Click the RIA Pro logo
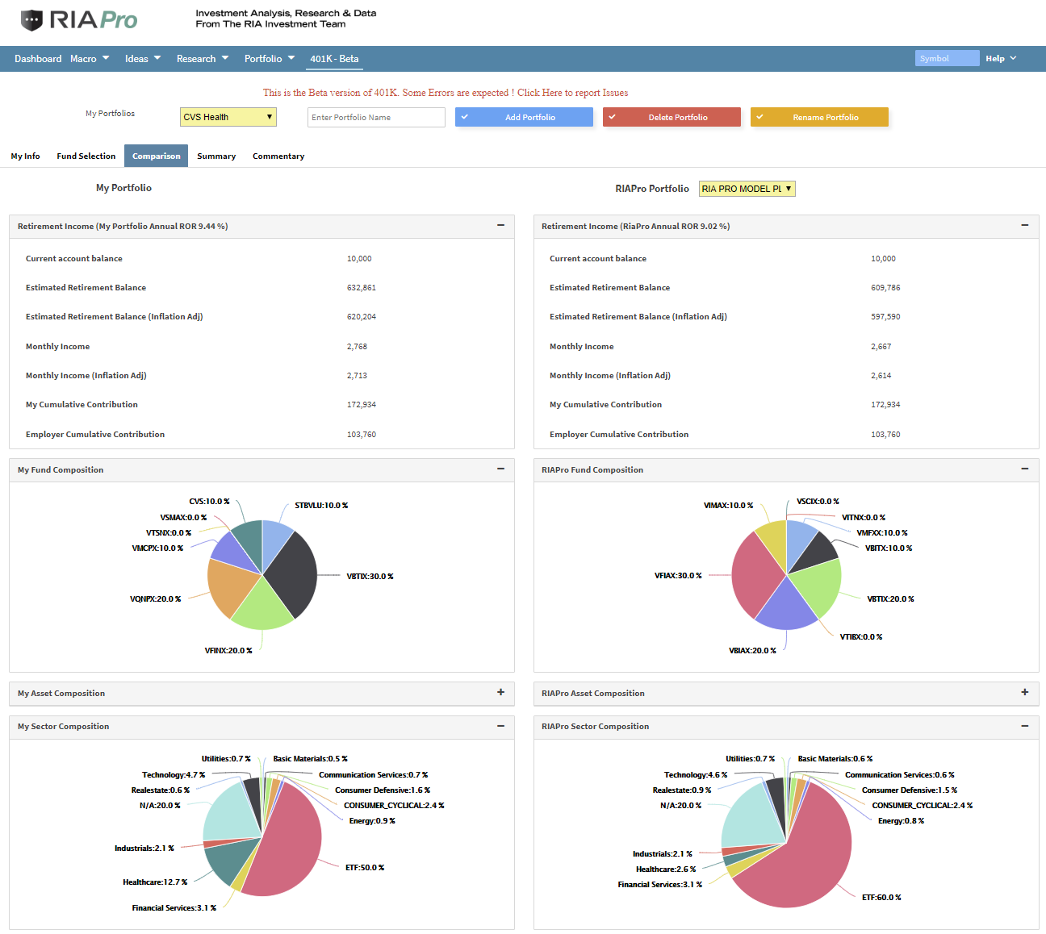 (x=79, y=20)
